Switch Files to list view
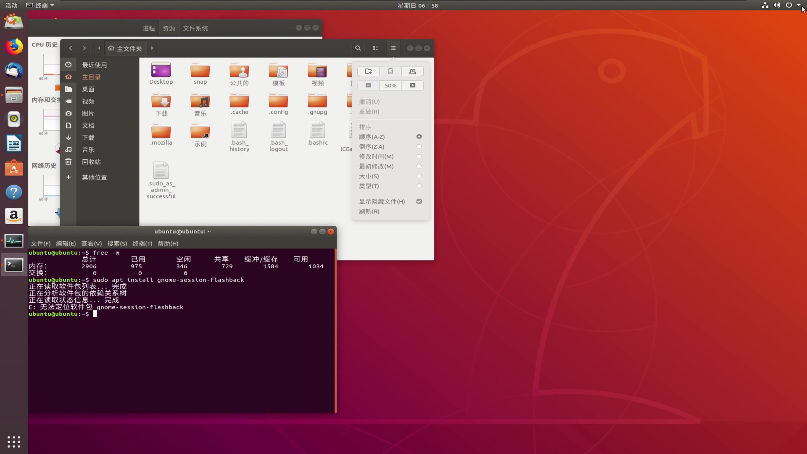807x454 pixels. 375,48
